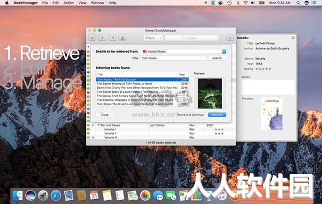Click the volume speaker icon in menu bar

click(253, 3)
